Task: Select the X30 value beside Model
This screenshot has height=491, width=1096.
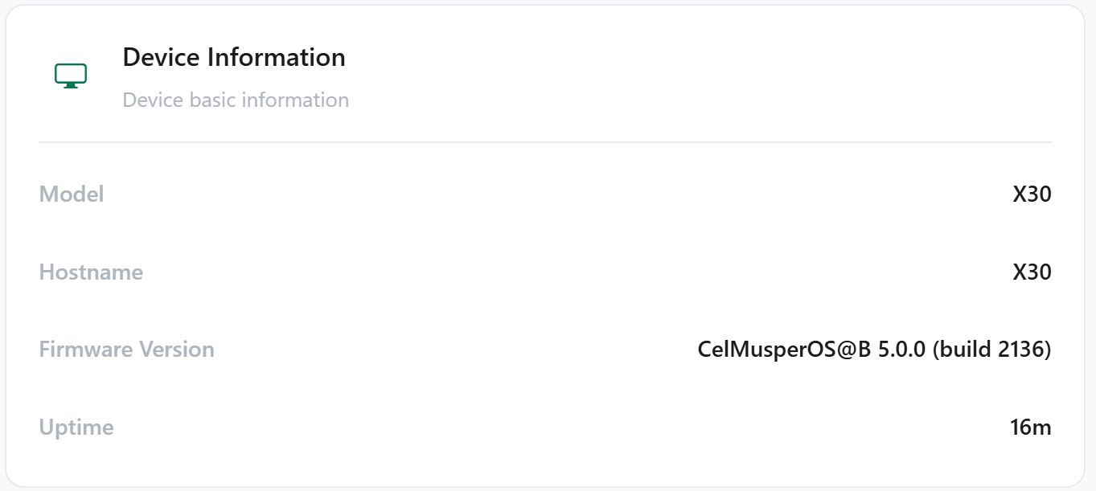Action: point(1032,194)
